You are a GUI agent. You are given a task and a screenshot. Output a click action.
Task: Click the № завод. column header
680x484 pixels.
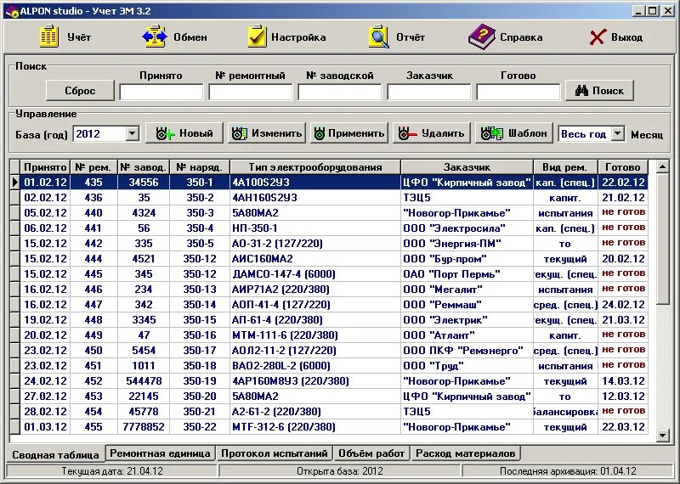[x=144, y=166]
